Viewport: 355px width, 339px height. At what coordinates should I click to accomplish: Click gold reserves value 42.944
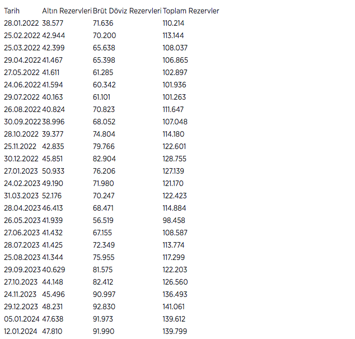[53, 35]
